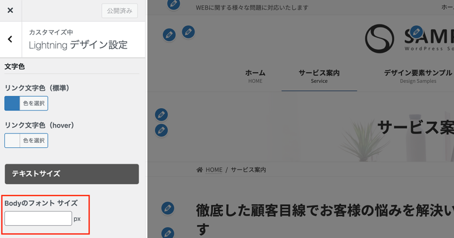The height and width of the screenshot is (238, 454).
Task: Open the デザイン要素サンプル menu item
Action: click(418, 76)
